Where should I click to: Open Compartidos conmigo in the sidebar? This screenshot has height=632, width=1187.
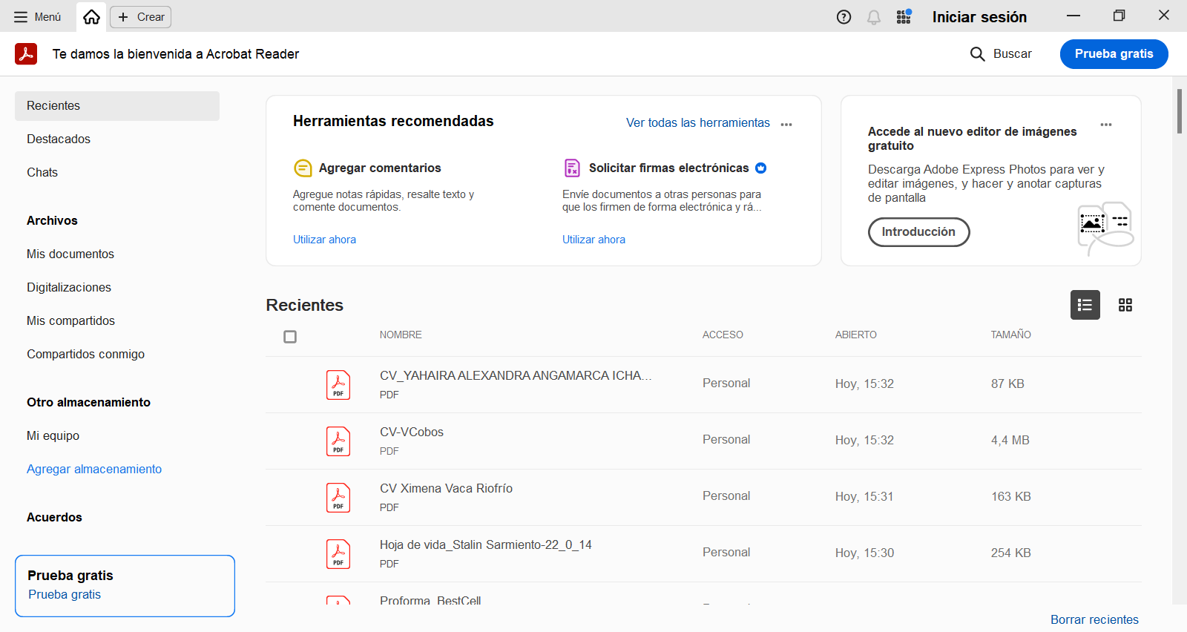coord(85,355)
